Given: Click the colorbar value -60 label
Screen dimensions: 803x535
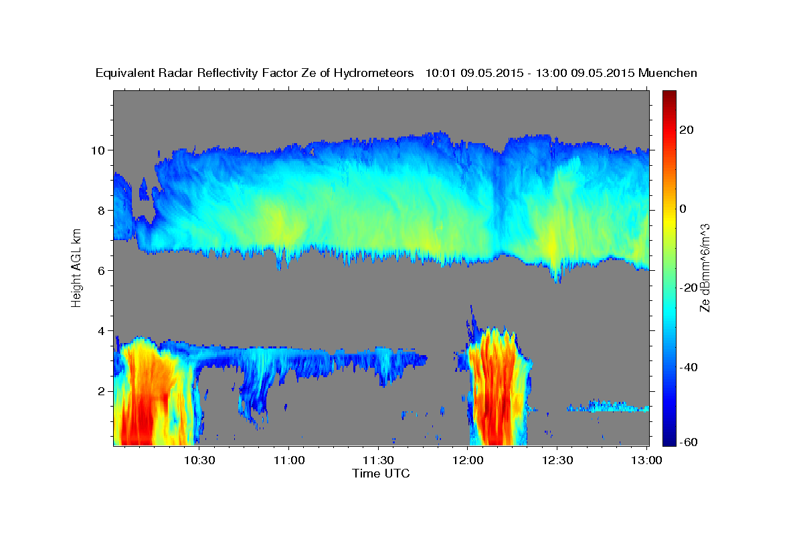Looking at the screenshot, I should (x=687, y=442).
